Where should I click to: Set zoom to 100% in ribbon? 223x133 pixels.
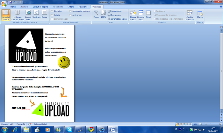coord(103,14)
